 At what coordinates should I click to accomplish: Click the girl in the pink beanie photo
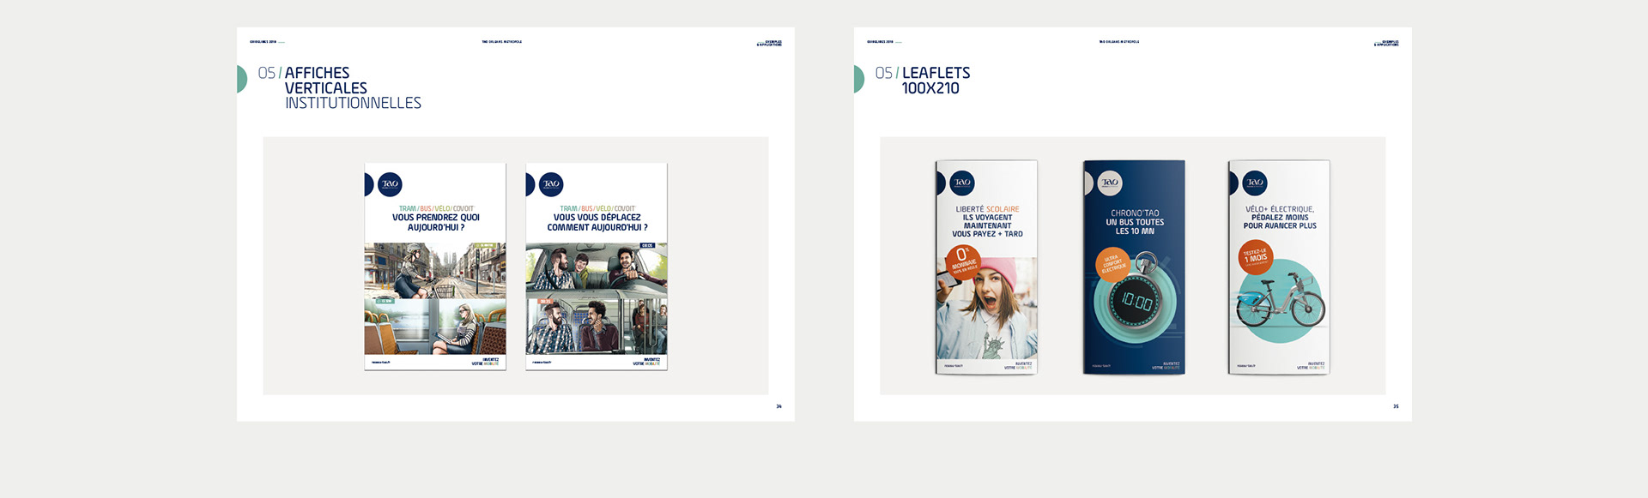point(987,309)
